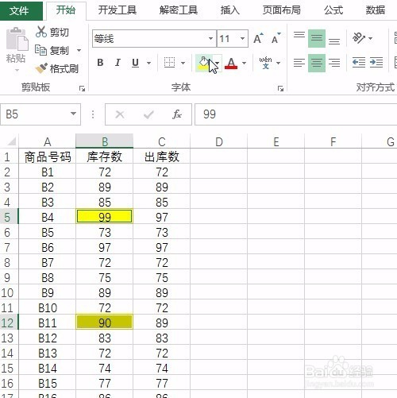Expand the Borders dropdown arrow

pyautogui.click(x=183, y=63)
